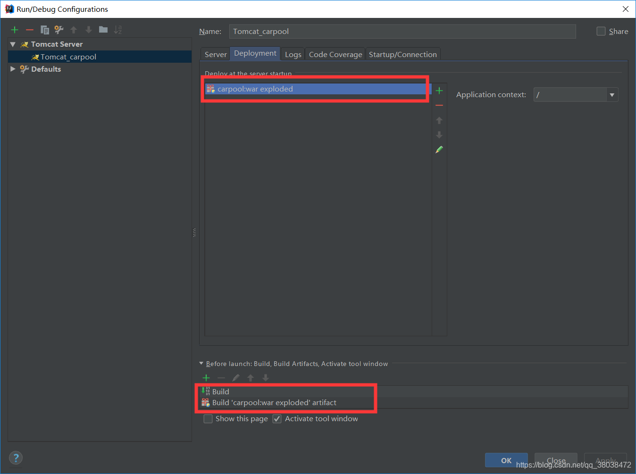This screenshot has width=636, height=474.
Task: Click the Application context text field
Action: pos(570,95)
